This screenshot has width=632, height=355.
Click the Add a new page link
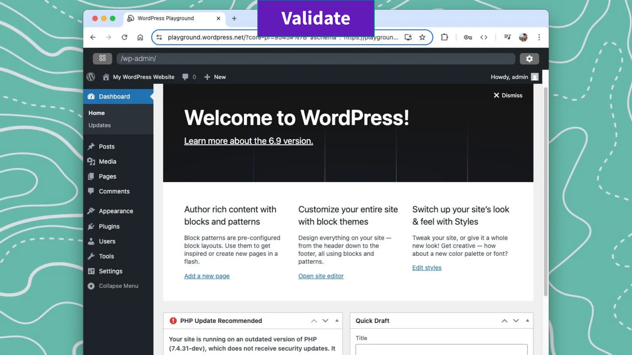click(207, 276)
